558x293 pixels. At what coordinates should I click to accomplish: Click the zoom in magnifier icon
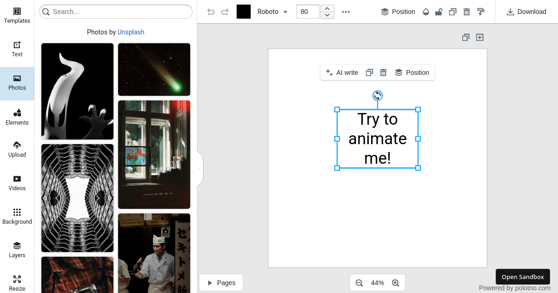(396, 283)
